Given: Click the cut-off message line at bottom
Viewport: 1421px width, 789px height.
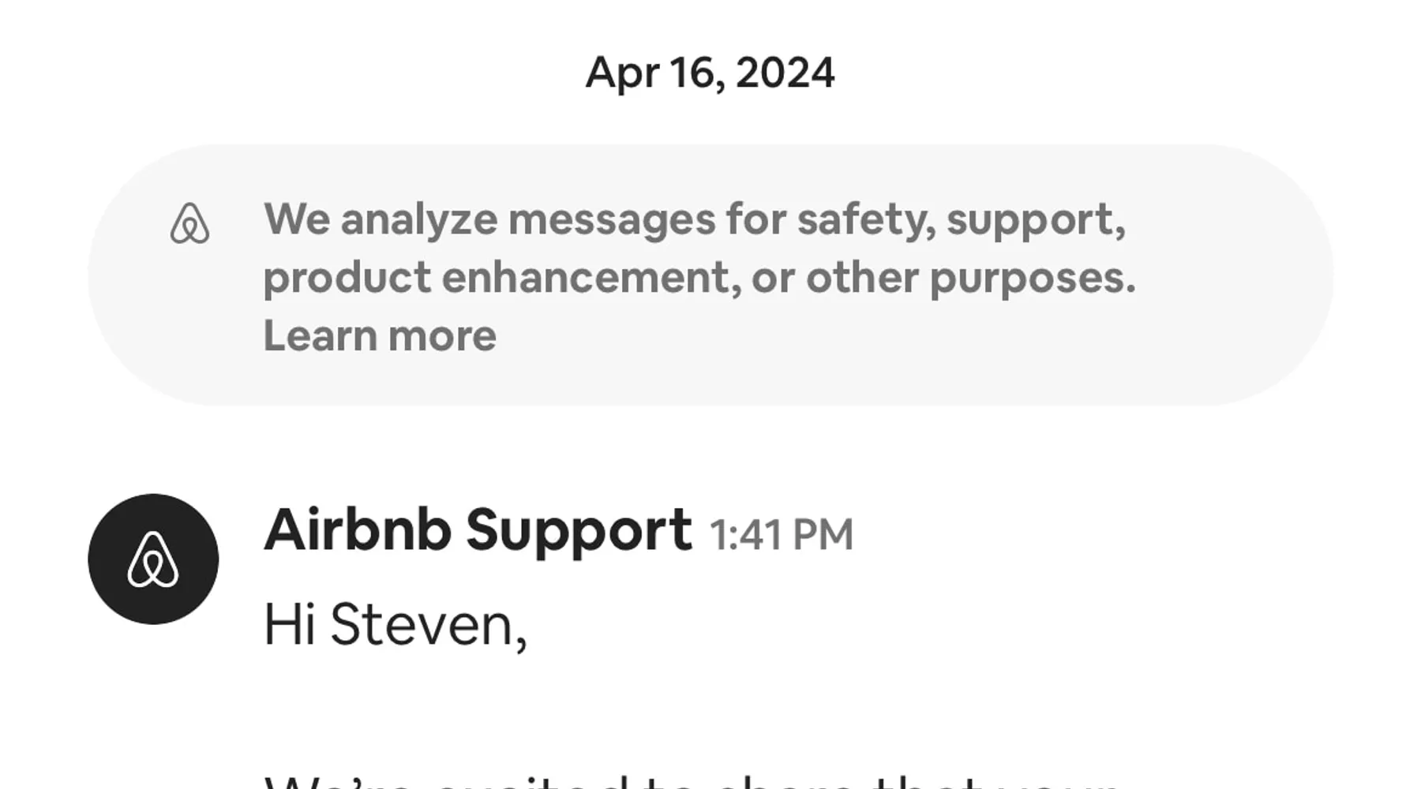Looking at the screenshot, I should tap(691, 781).
